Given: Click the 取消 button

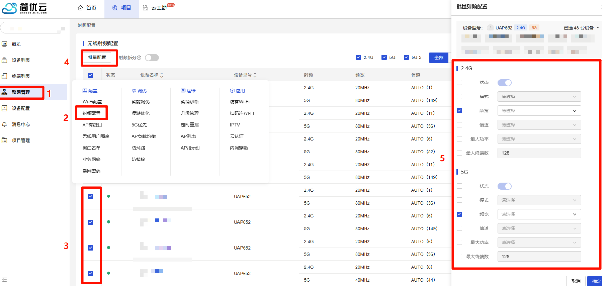Looking at the screenshot, I should [575, 281].
